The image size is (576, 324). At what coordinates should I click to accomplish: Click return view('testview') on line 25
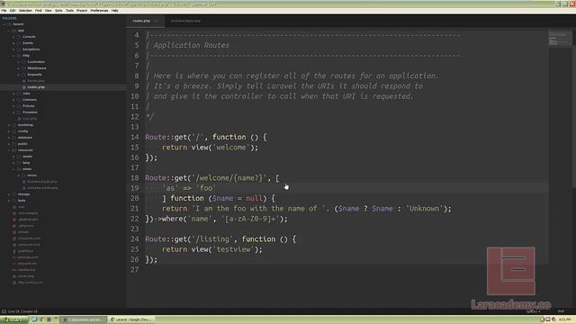(212, 249)
